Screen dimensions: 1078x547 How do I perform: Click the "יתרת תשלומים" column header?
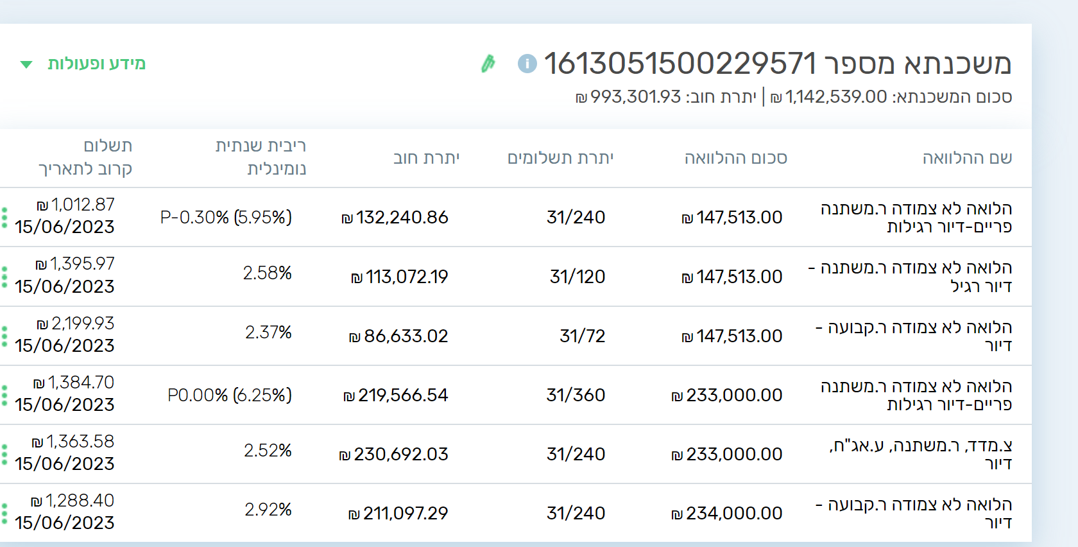coord(560,158)
